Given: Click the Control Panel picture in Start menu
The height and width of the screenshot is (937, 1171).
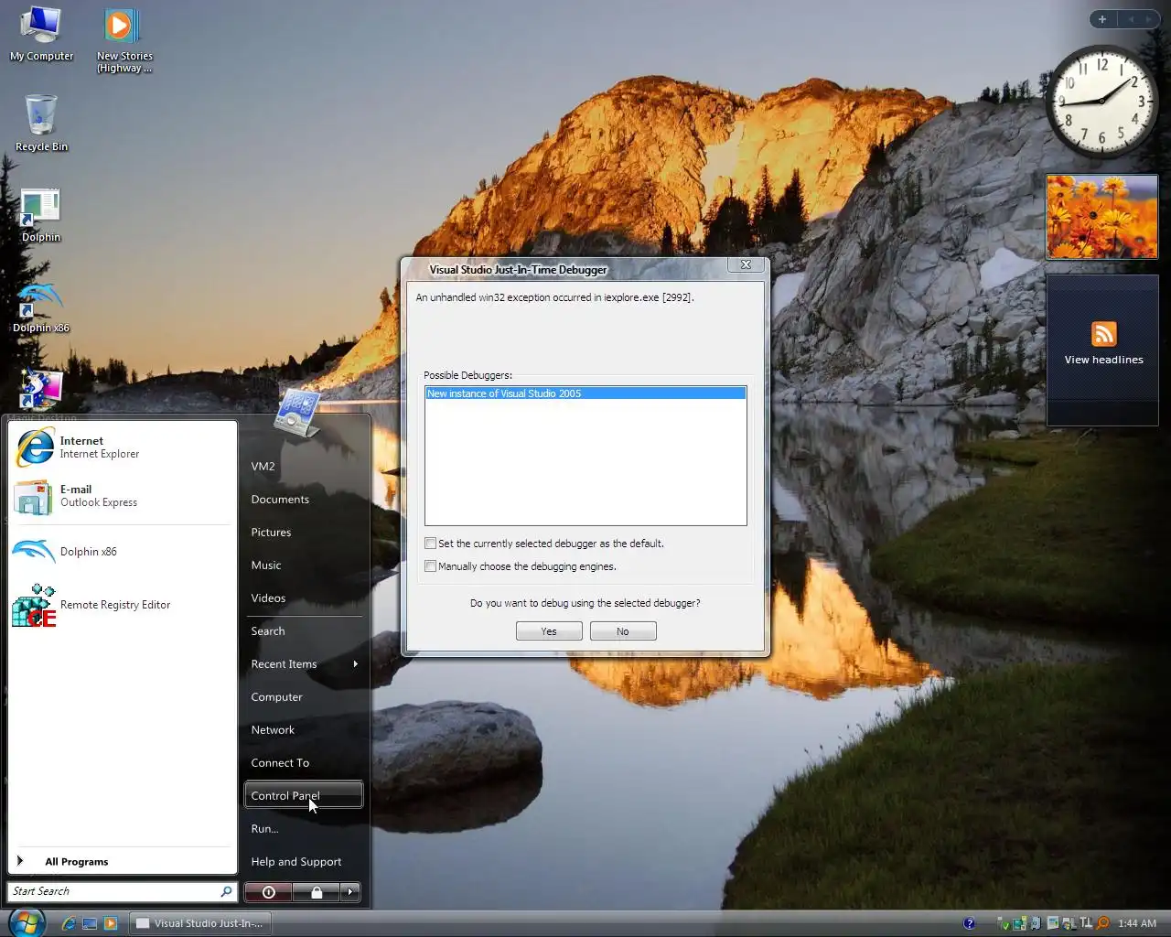Looking at the screenshot, I should point(298,412).
